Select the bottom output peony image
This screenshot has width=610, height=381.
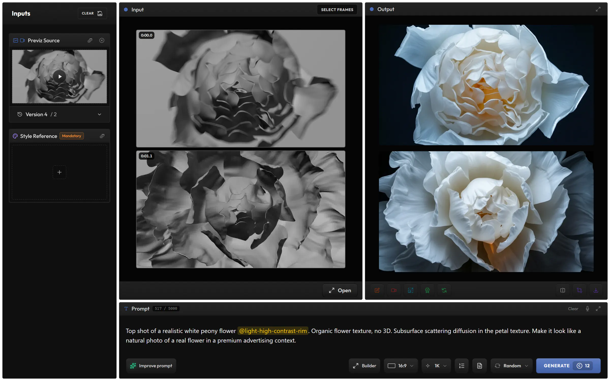click(x=486, y=212)
